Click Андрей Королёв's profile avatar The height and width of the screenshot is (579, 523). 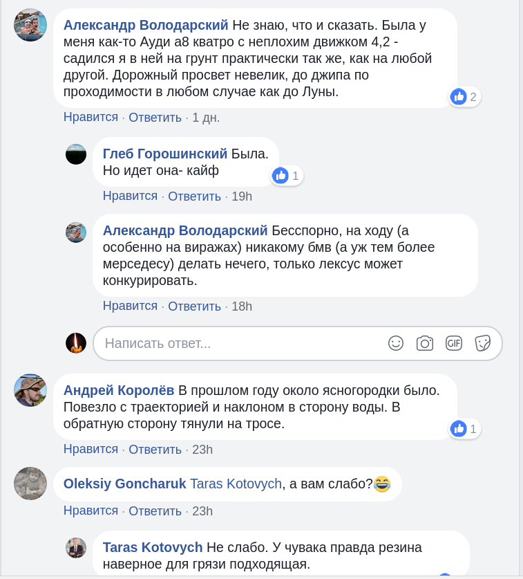(30, 390)
